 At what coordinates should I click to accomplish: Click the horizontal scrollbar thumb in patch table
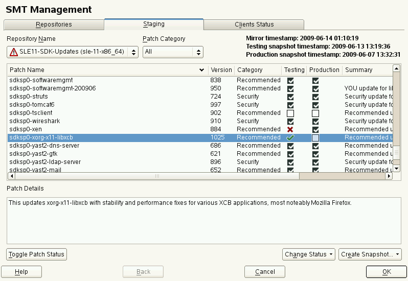[x=156, y=176]
